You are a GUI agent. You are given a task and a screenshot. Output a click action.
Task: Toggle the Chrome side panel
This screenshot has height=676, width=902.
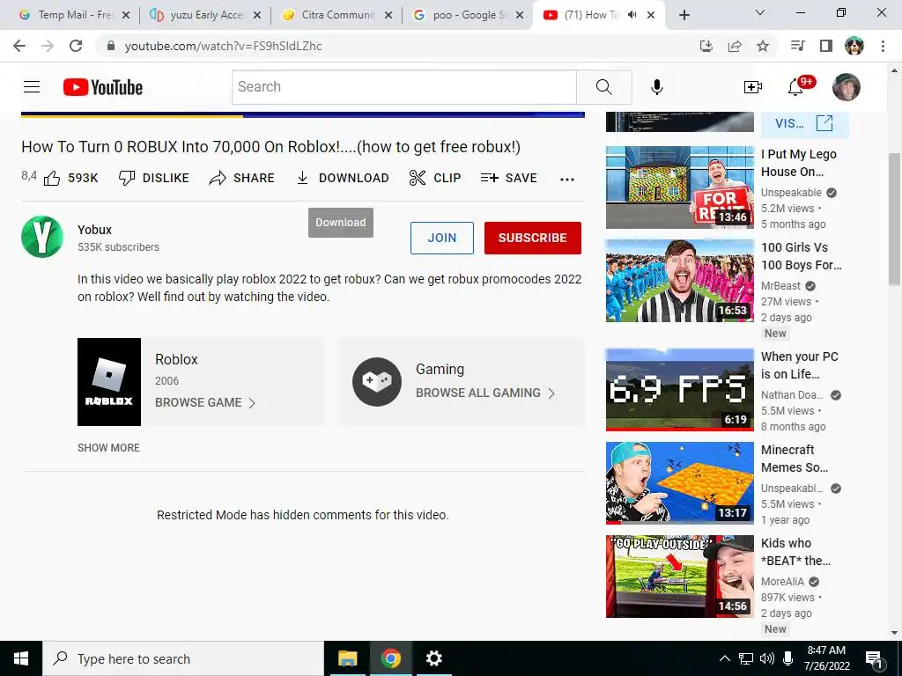coord(826,46)
